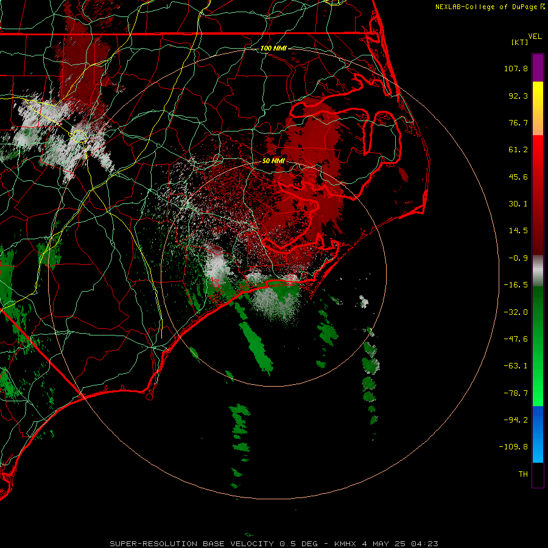Click the -63.1 velocity scale label
This screenshot has height=548, width=548.
(516, 366)
